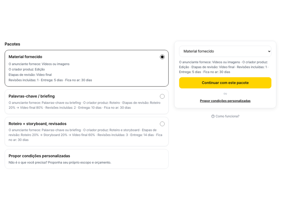Viewport: 281px width, 210px height.
Task: Click Roteiro + storyboard, revisados card heading
Action: (x=37, y=124)
